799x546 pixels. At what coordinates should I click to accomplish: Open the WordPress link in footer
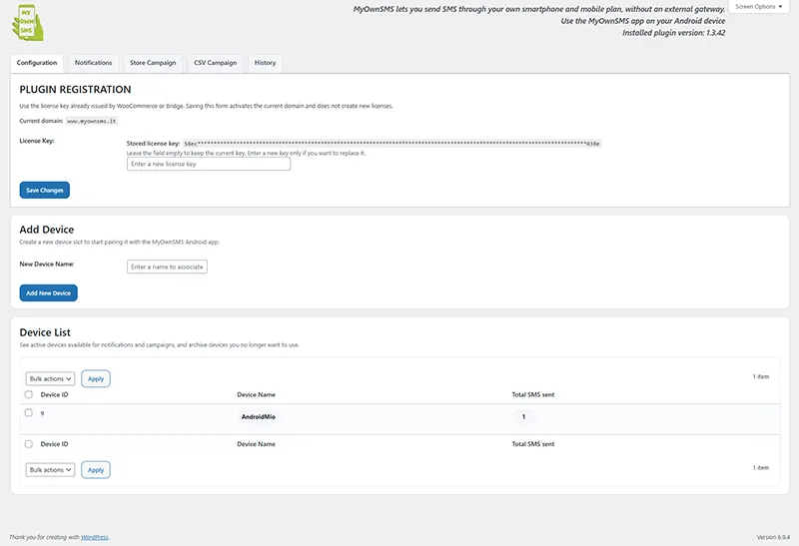[94, 537]
